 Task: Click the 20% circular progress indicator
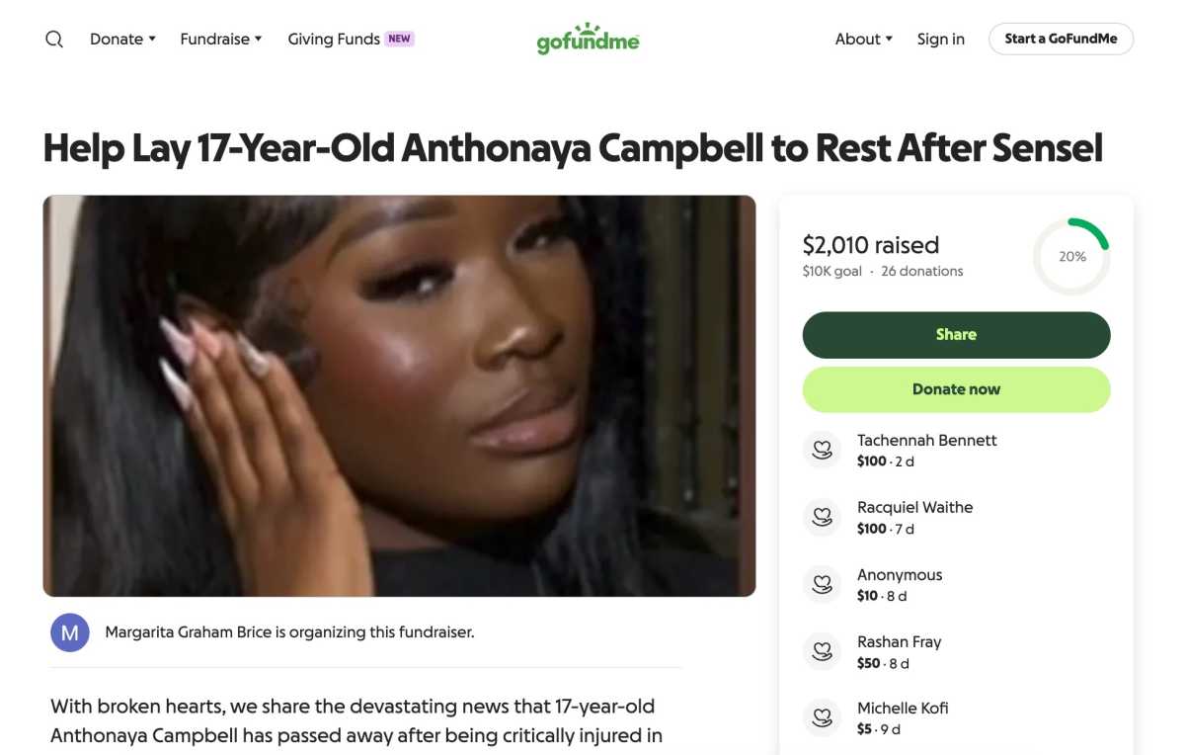(1072, 257)
